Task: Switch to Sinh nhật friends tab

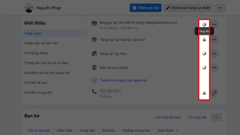Action: coord(65,130)
